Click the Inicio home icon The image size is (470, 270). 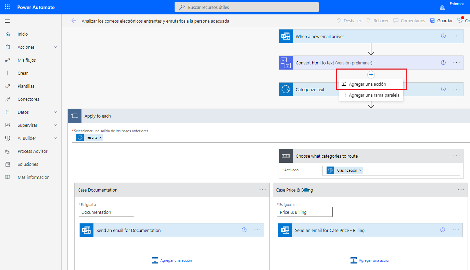8,34
